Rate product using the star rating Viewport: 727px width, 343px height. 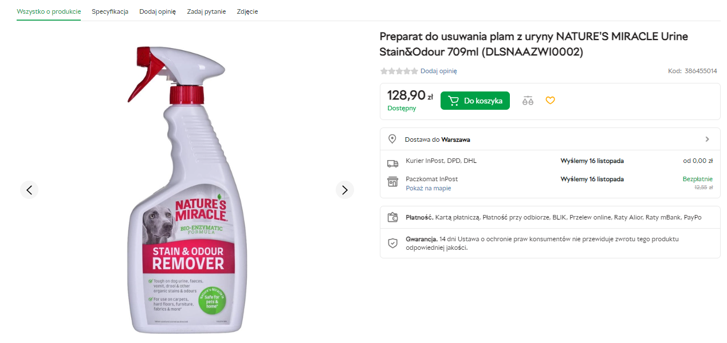[x=399, y=71]
